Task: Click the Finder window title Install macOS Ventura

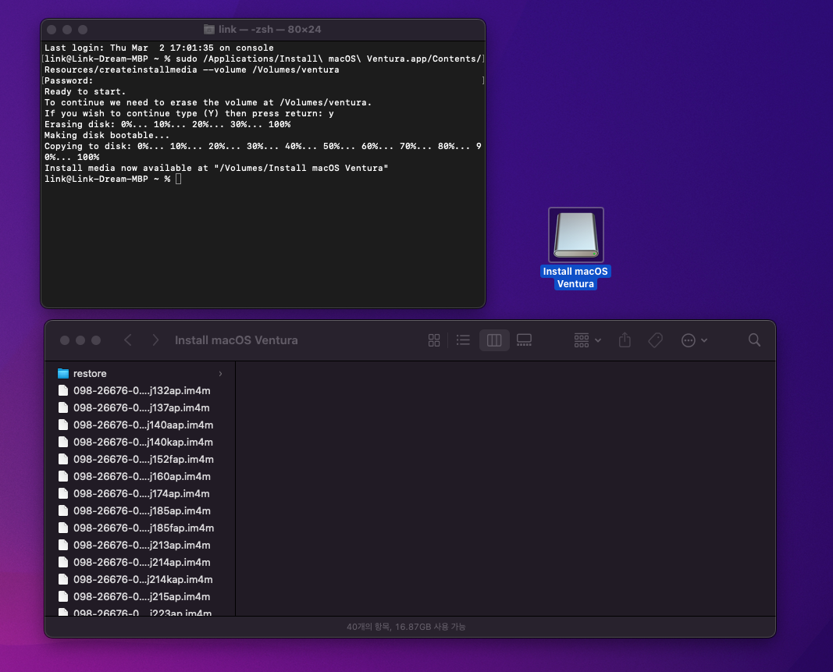Action: [x=237, y=340]
